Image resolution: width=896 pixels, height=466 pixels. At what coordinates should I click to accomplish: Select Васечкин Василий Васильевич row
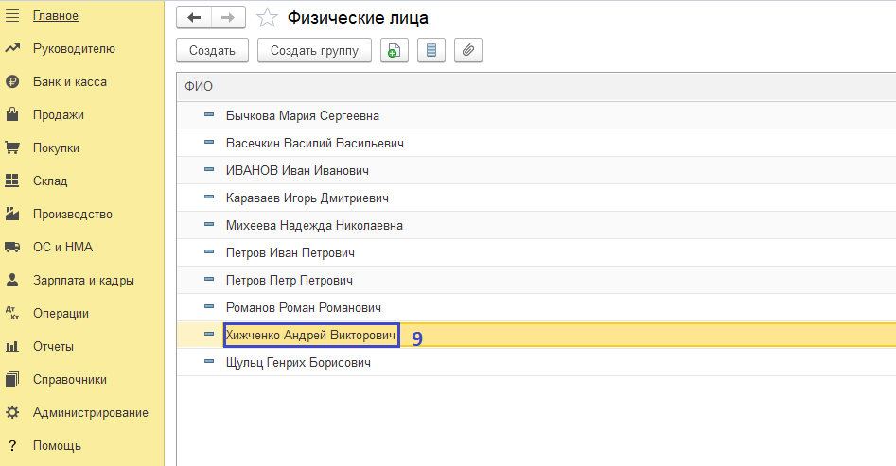[x=315, y=144]
